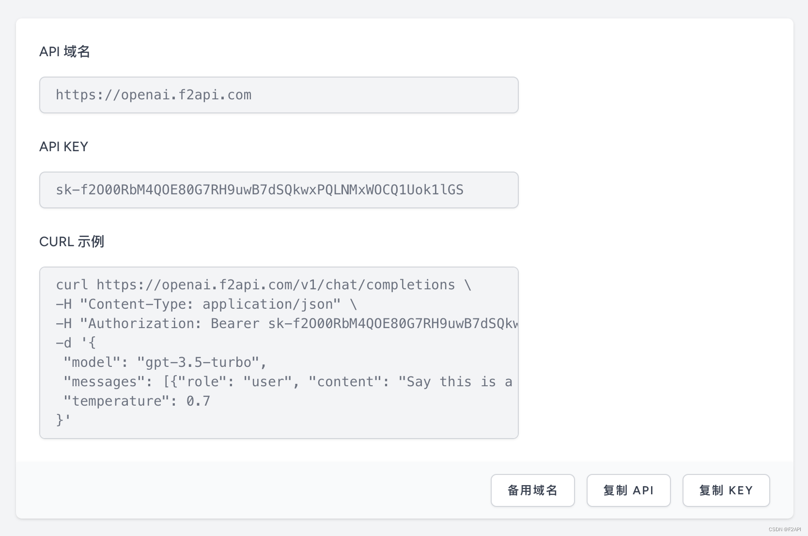
Task: Focus the API KEY field
Action: 279,190
